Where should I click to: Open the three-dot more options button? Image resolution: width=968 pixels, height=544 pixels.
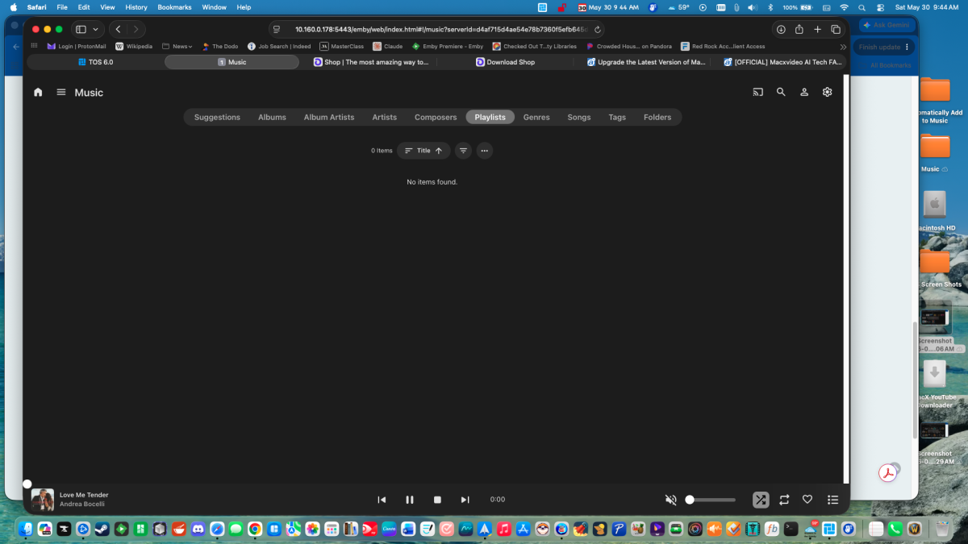click(x=484, y=151)
